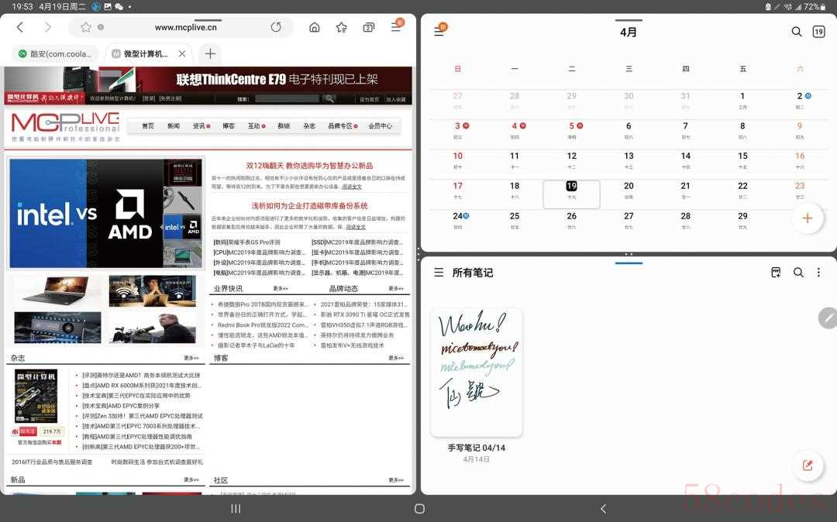Jump to today with the 19 icon
The image size is (837, 522).
818,32
